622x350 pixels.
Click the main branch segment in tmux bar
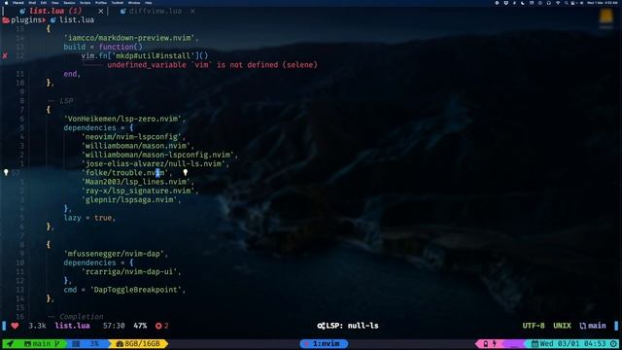pyautogui.click(x=42, y=343)
